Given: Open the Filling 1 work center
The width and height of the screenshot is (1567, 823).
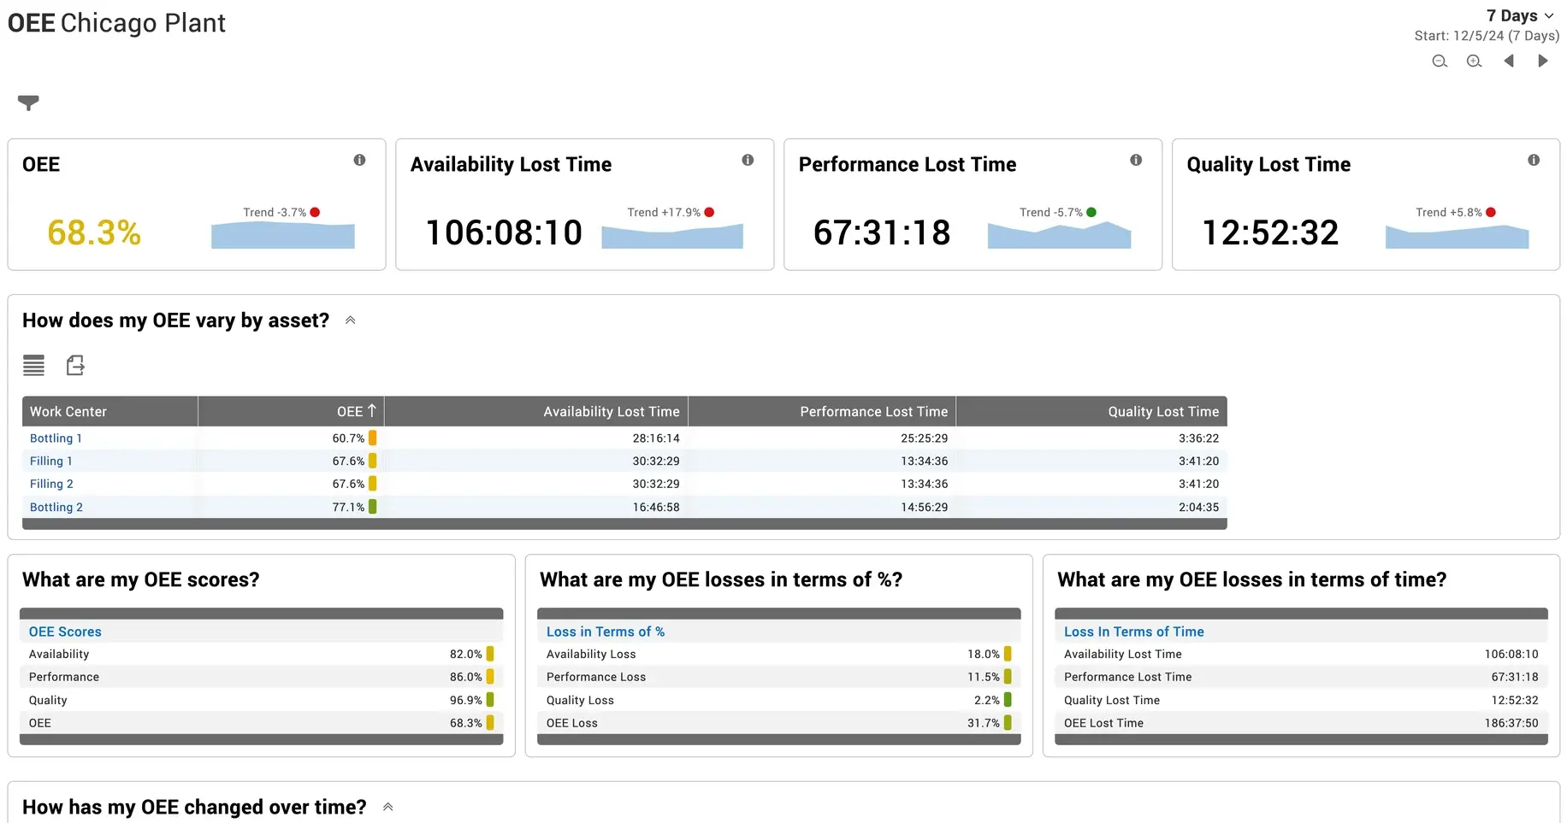Looking at the screenshot, I should click(x=50, y=461).
